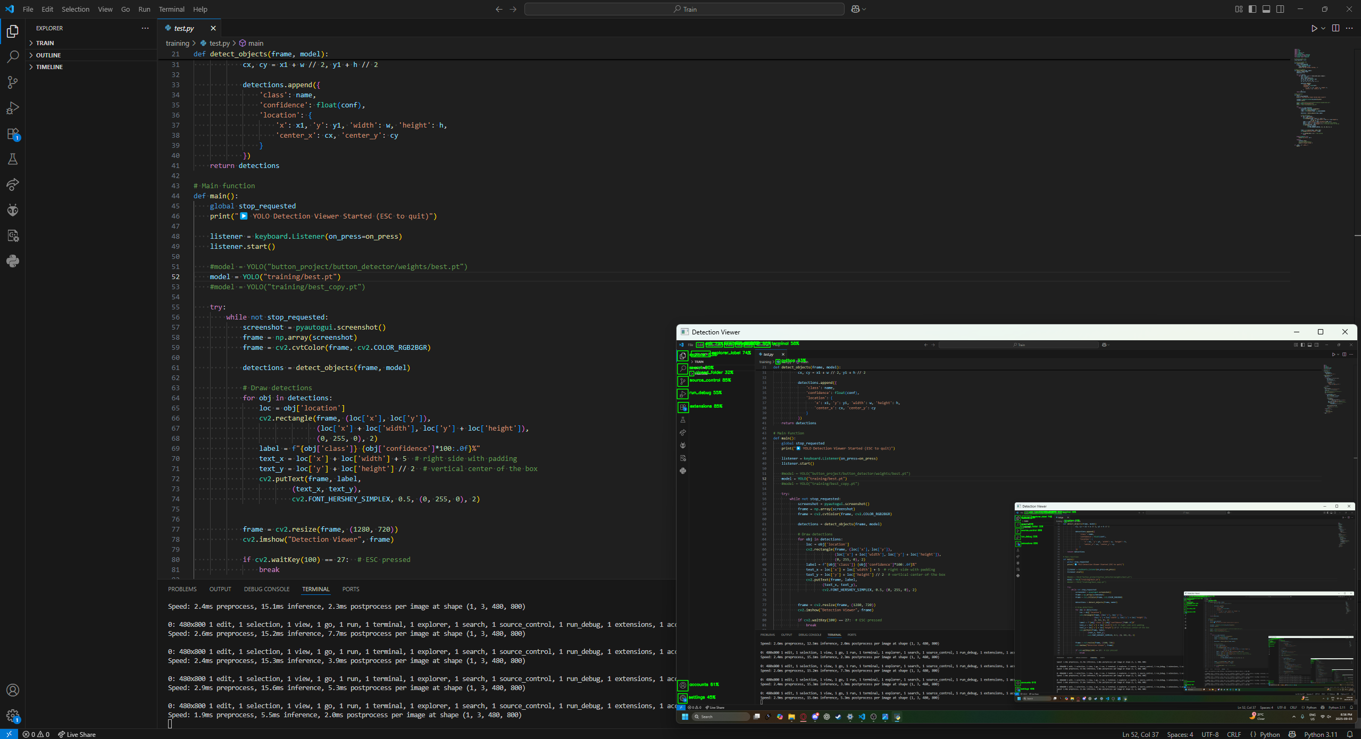
Task: Expand the OUTLINE section
Action: click(91, 55)
